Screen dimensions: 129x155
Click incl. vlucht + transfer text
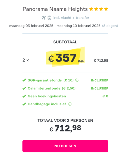(x=71, y=18)
